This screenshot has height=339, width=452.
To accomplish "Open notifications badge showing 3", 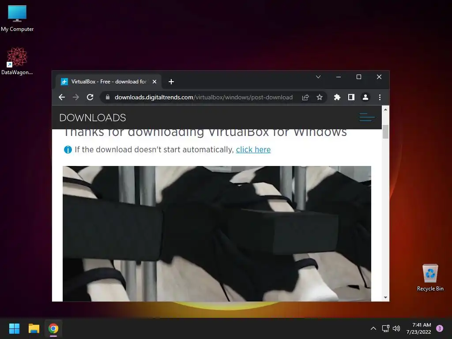I will coord(440,328).
